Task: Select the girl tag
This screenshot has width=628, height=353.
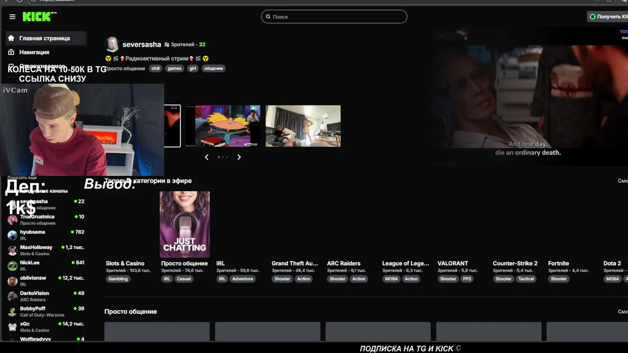Action: (193, 69)
